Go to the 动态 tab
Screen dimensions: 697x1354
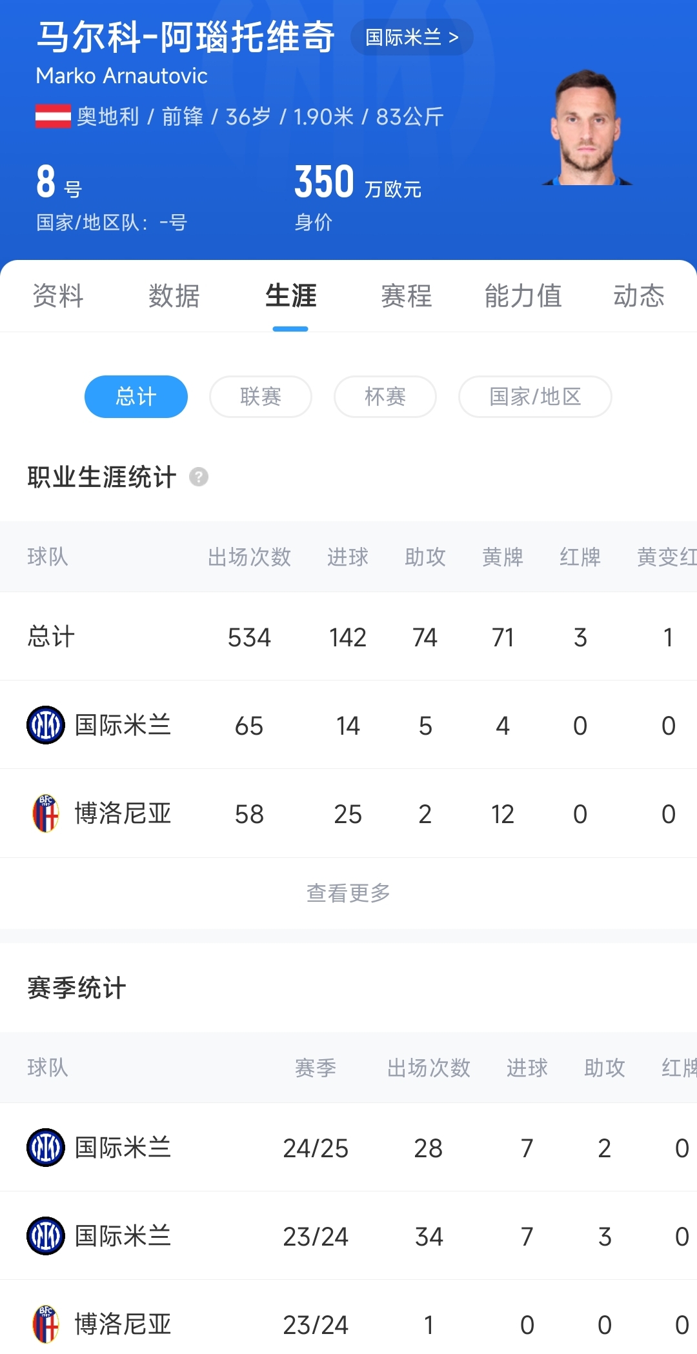tap(639, 296)
